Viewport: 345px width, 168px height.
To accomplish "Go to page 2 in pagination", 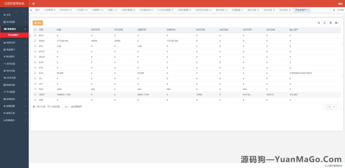I will coord(334,107).
